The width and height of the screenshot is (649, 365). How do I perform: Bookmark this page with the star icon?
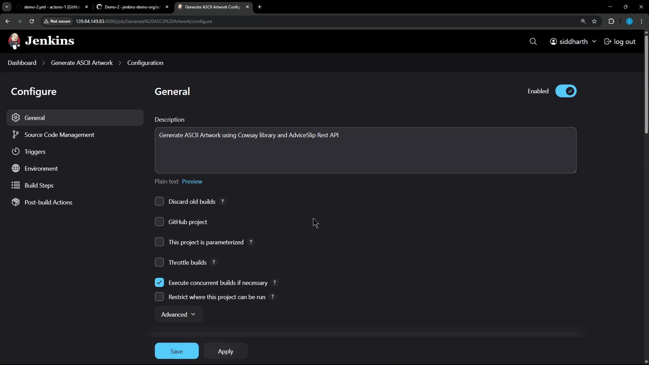point(595,21)
